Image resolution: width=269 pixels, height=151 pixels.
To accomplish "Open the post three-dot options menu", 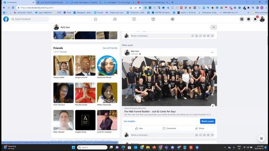I will [x=212, y=52].
